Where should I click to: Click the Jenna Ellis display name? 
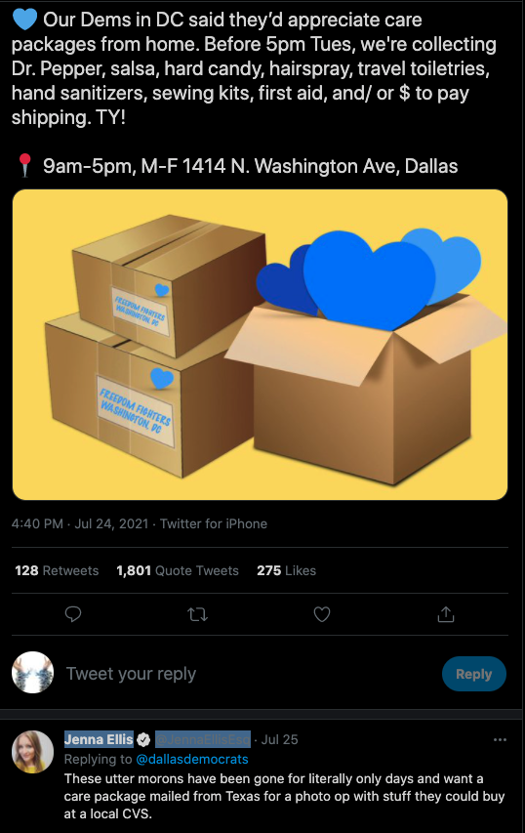[x=99, y=739]
